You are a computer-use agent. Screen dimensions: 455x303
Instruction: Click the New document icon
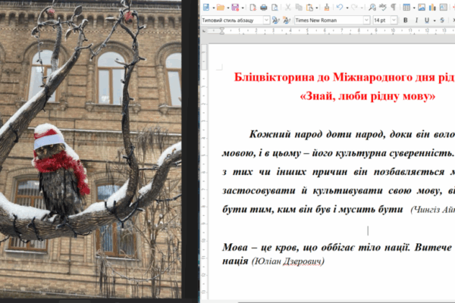click(206, 7)
